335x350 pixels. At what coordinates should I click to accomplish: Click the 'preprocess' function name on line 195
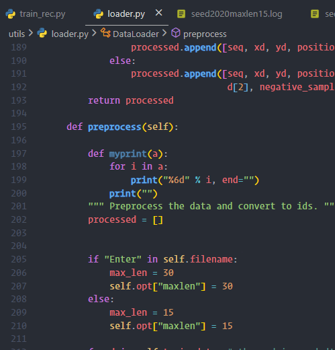pyautogui.click(x=115, y=127)
